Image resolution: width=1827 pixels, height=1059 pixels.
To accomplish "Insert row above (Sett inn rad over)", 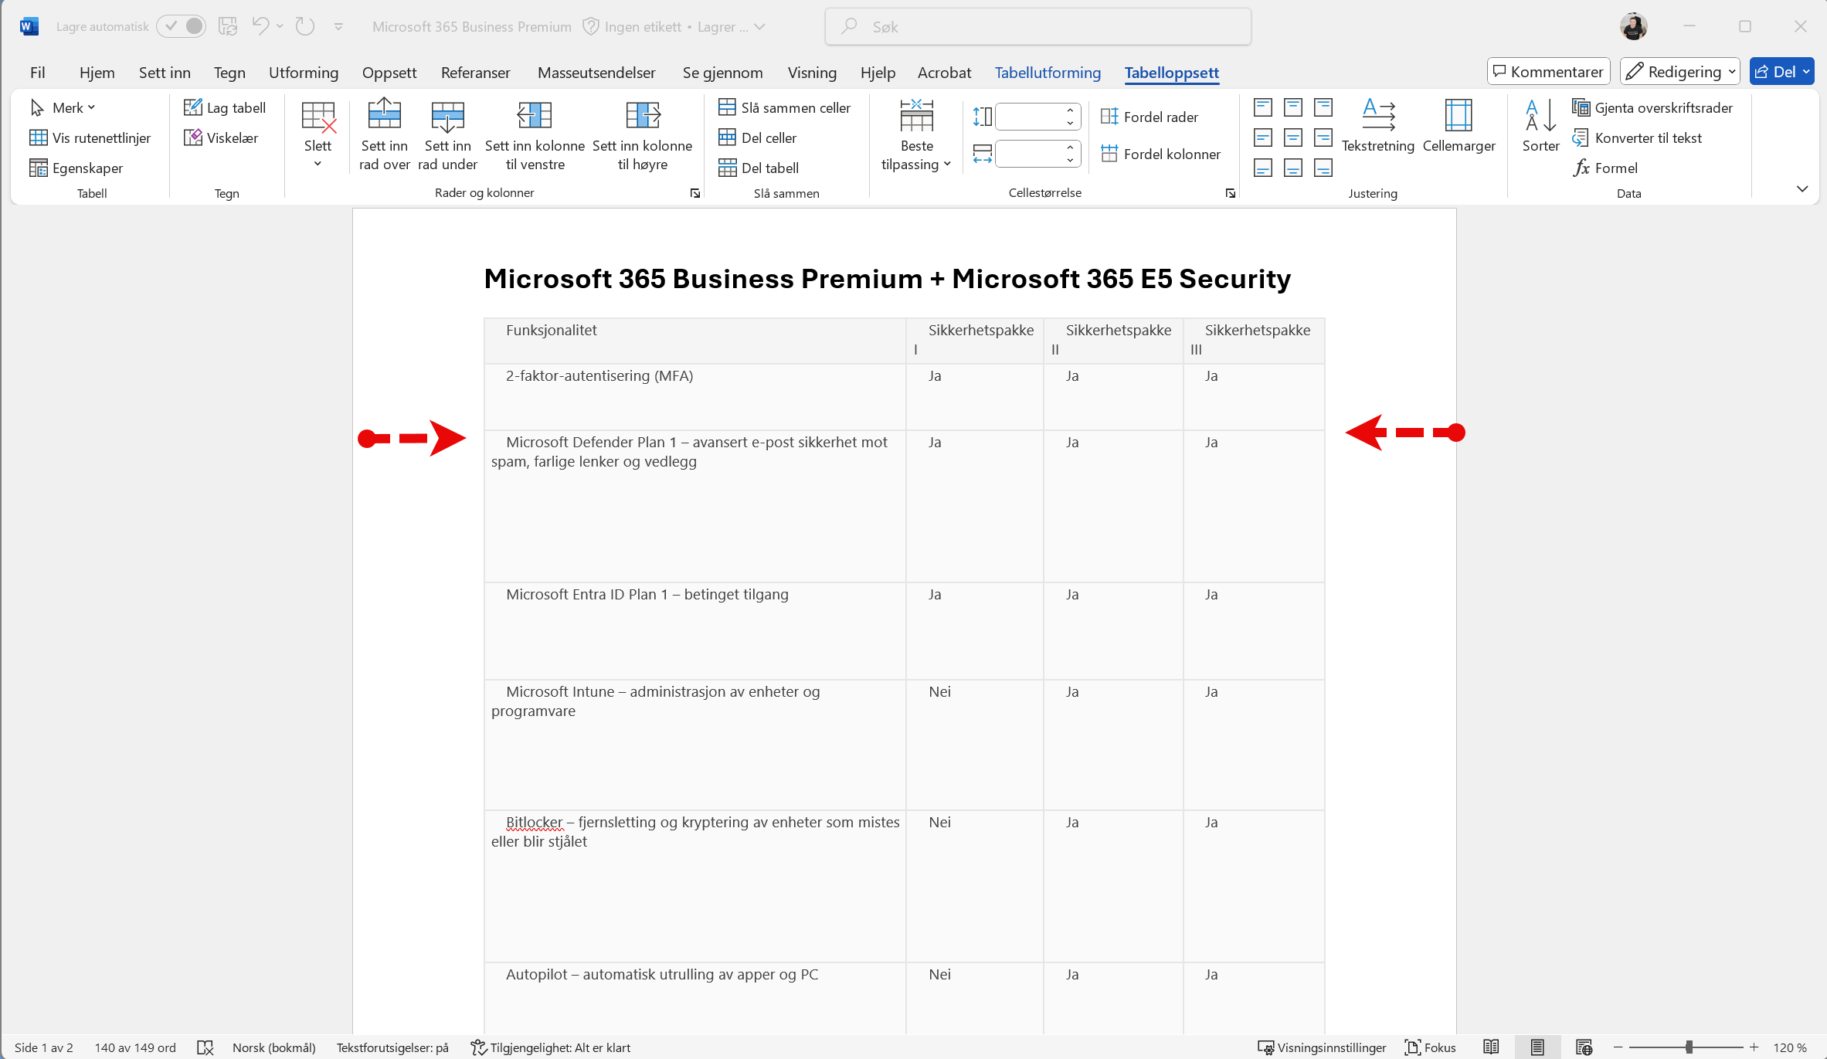I will tap(384, 134).
